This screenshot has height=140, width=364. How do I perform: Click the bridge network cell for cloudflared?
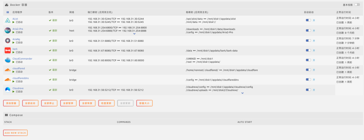click(x=73, y=70)
